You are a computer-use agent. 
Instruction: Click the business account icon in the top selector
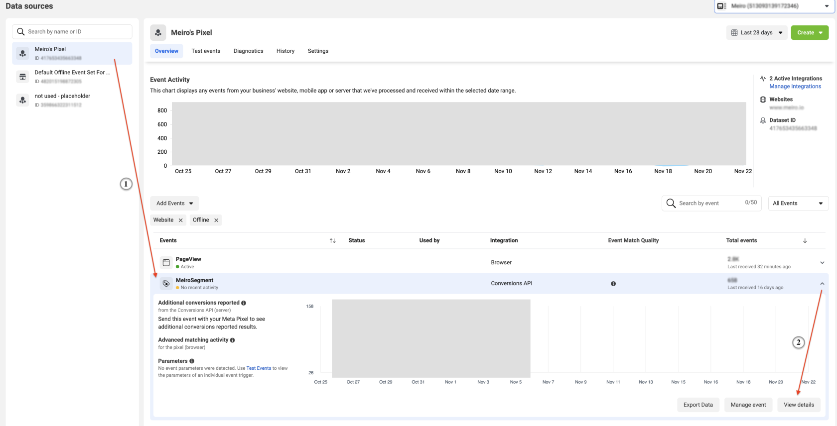pyautogui.click(x=721, y=6)
